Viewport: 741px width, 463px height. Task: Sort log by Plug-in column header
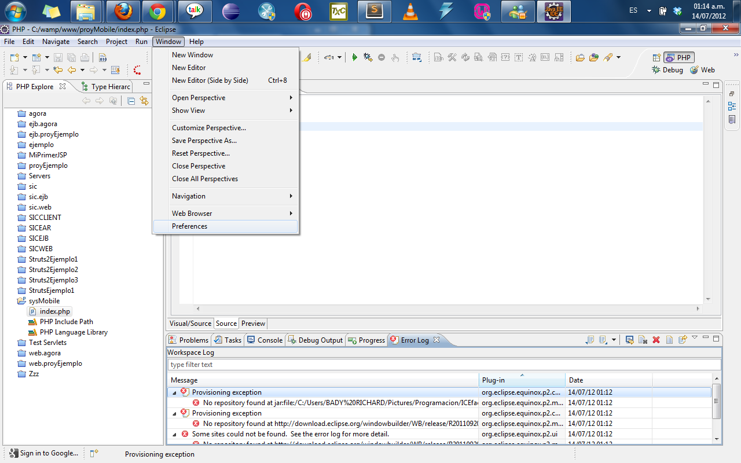click(x=522, y=380)
